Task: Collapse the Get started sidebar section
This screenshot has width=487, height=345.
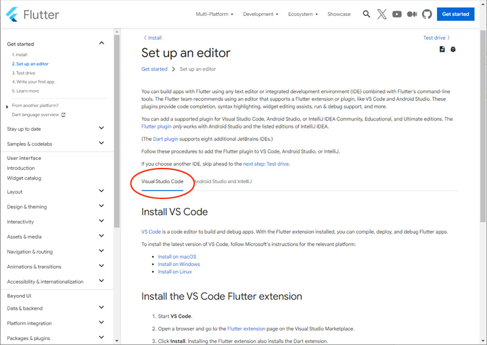Action: pos(102,43)
